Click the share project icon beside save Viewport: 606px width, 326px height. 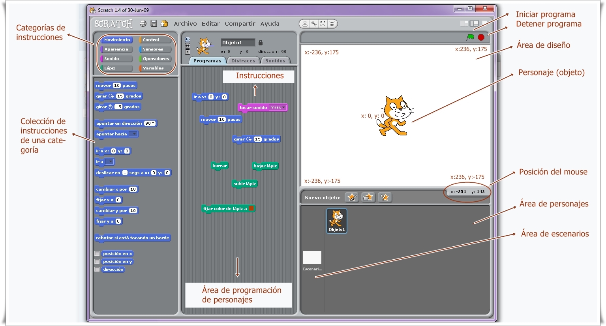[x=164, y=24]
